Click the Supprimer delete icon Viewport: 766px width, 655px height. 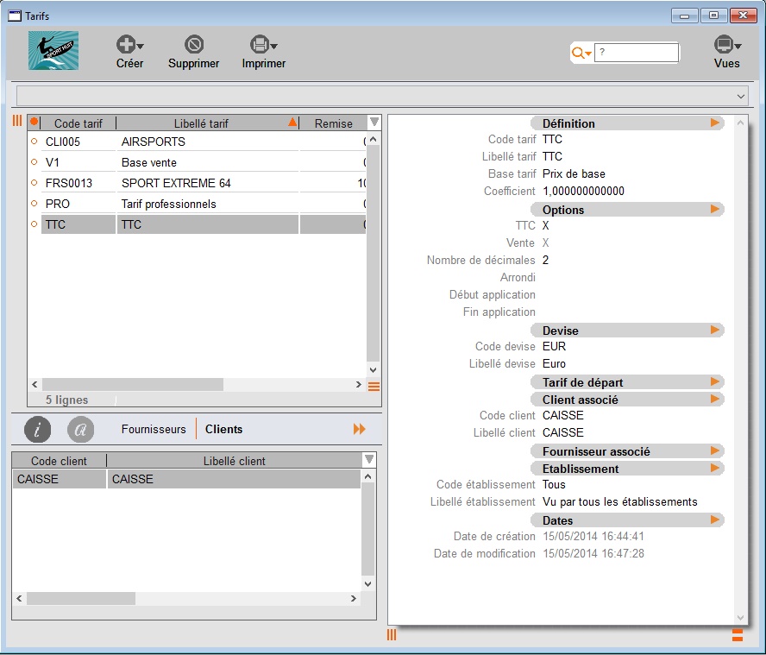pyautogui.click(x=194, y=45)
